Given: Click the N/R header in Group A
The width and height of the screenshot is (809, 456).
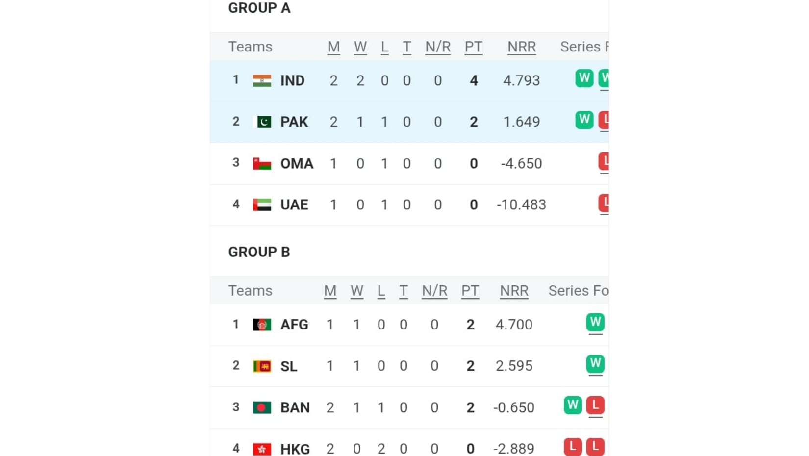Looking at the screenshot, I should pyautogui.click(x=438, y=47).
